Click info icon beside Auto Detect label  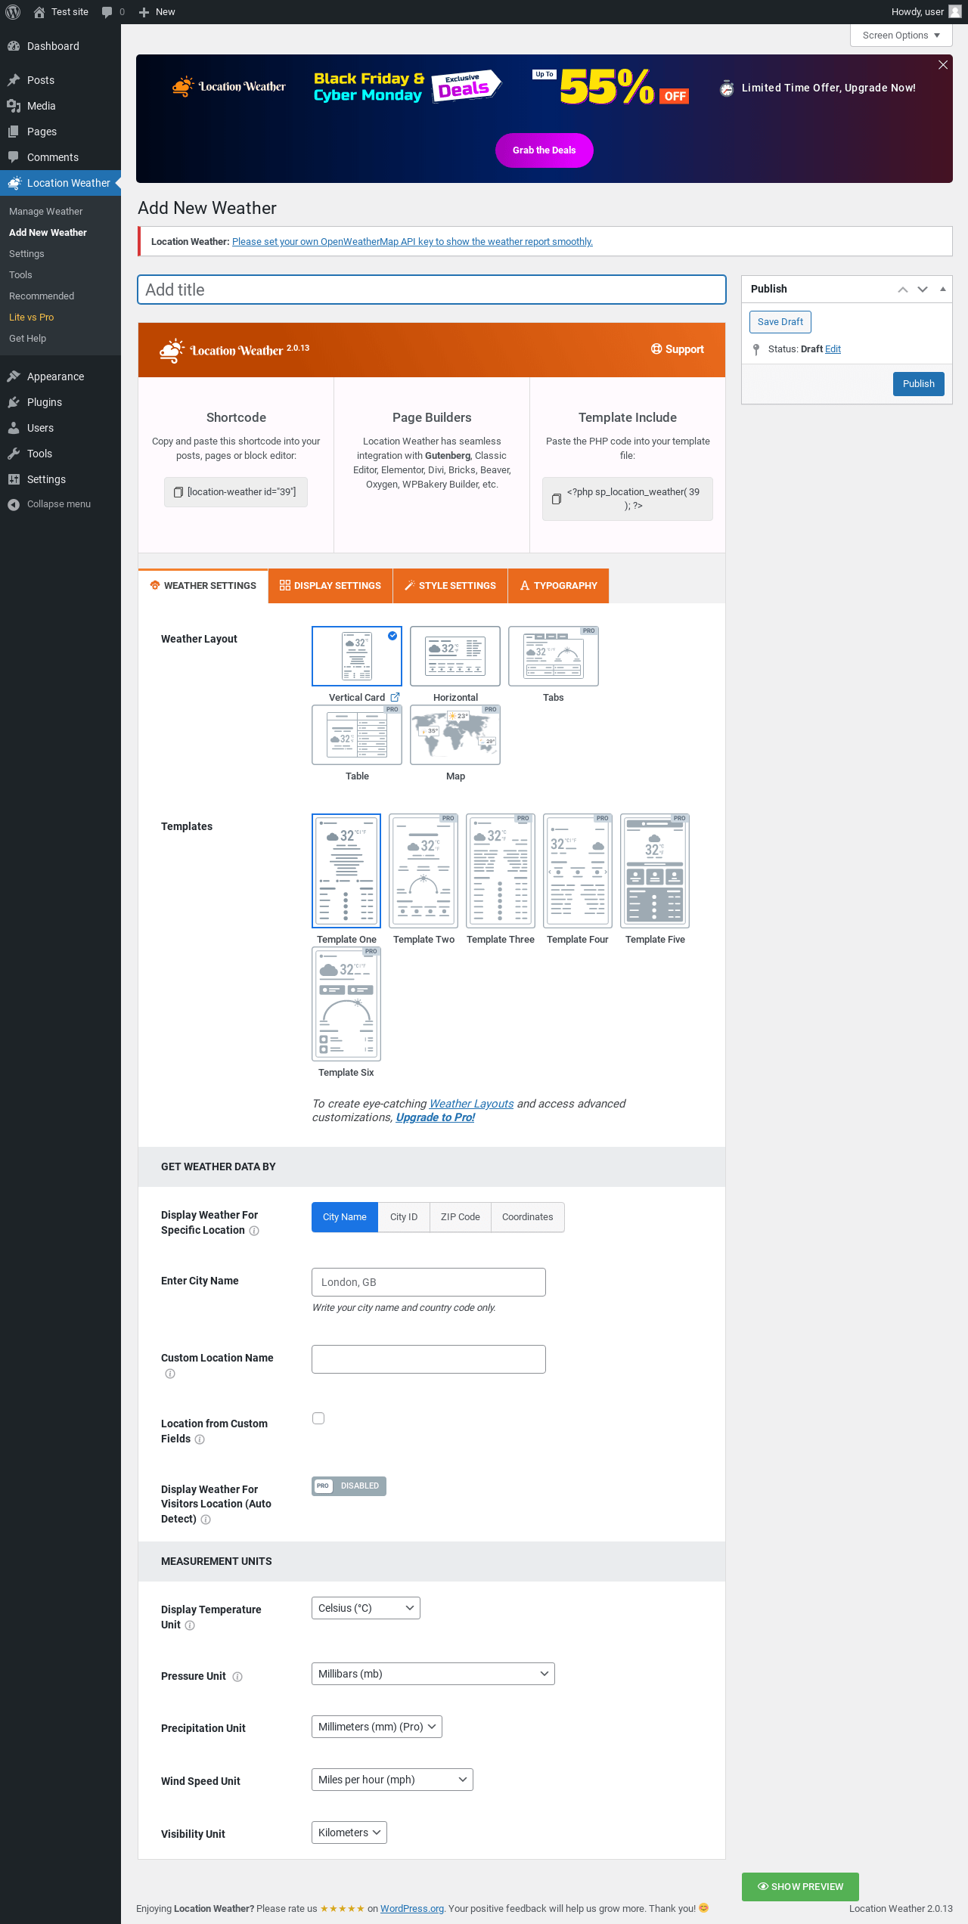206,1520
